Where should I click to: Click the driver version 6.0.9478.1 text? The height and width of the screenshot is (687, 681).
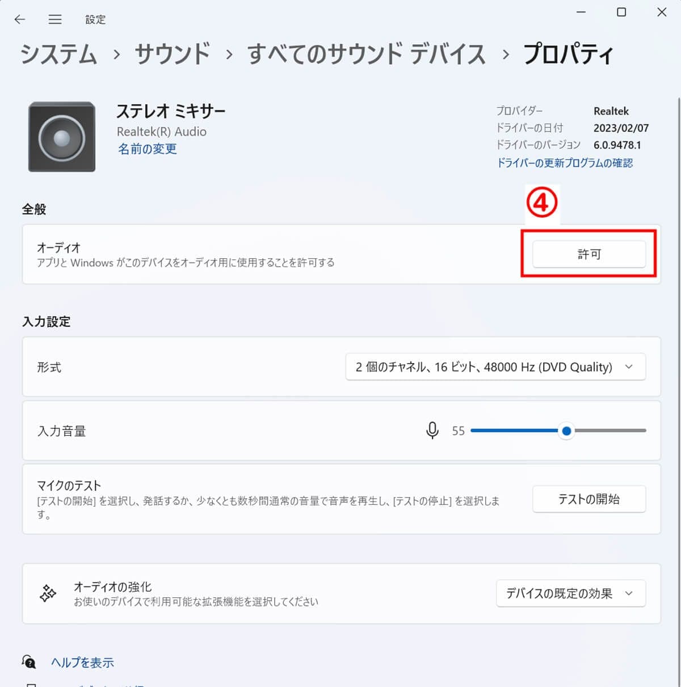(617, 145)
